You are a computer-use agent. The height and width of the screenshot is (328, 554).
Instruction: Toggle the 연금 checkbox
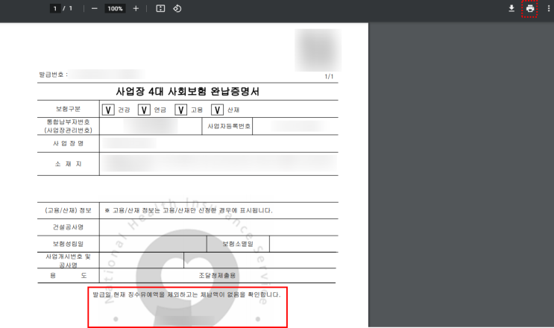click(x=144, y=110)
